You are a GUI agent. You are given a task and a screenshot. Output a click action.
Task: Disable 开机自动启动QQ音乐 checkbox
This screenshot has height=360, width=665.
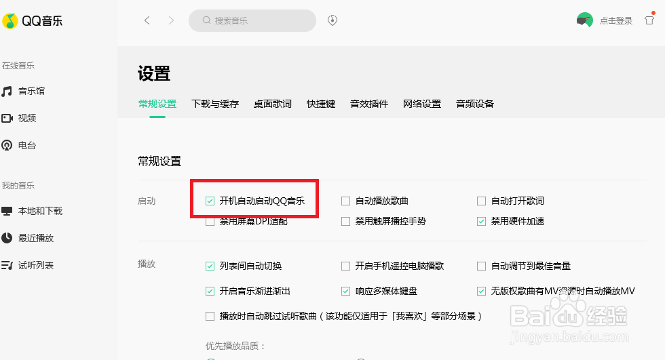[x=210, y=201]
